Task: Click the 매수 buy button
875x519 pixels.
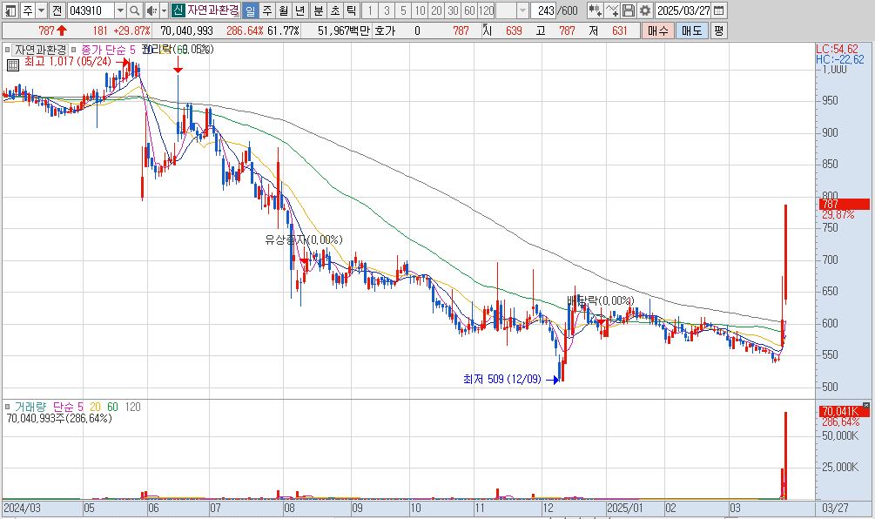Action: [x=657, y=30]
